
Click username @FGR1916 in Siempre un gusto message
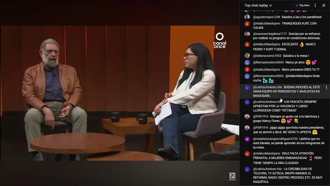coord(261,117)
